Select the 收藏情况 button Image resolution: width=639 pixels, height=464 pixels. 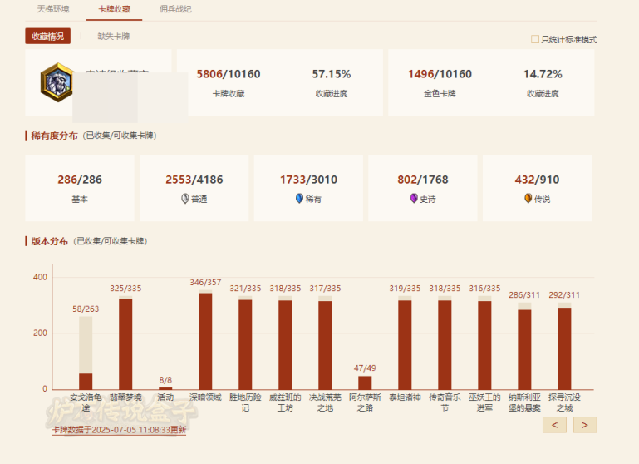[x=47, y=37]
